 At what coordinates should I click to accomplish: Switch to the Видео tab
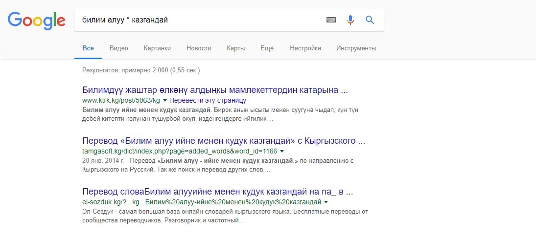[119, 48]
